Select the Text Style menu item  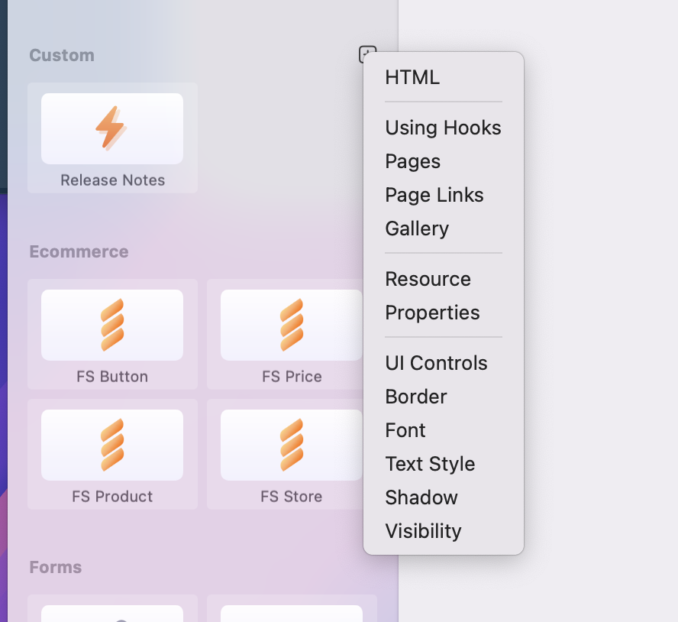coord(430,464)
